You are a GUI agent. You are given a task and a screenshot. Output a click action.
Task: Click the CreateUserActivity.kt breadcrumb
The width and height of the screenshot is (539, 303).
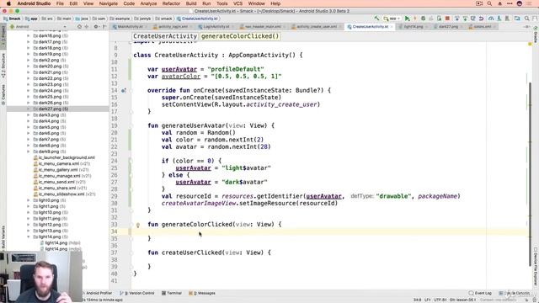[x=197, y=19]
